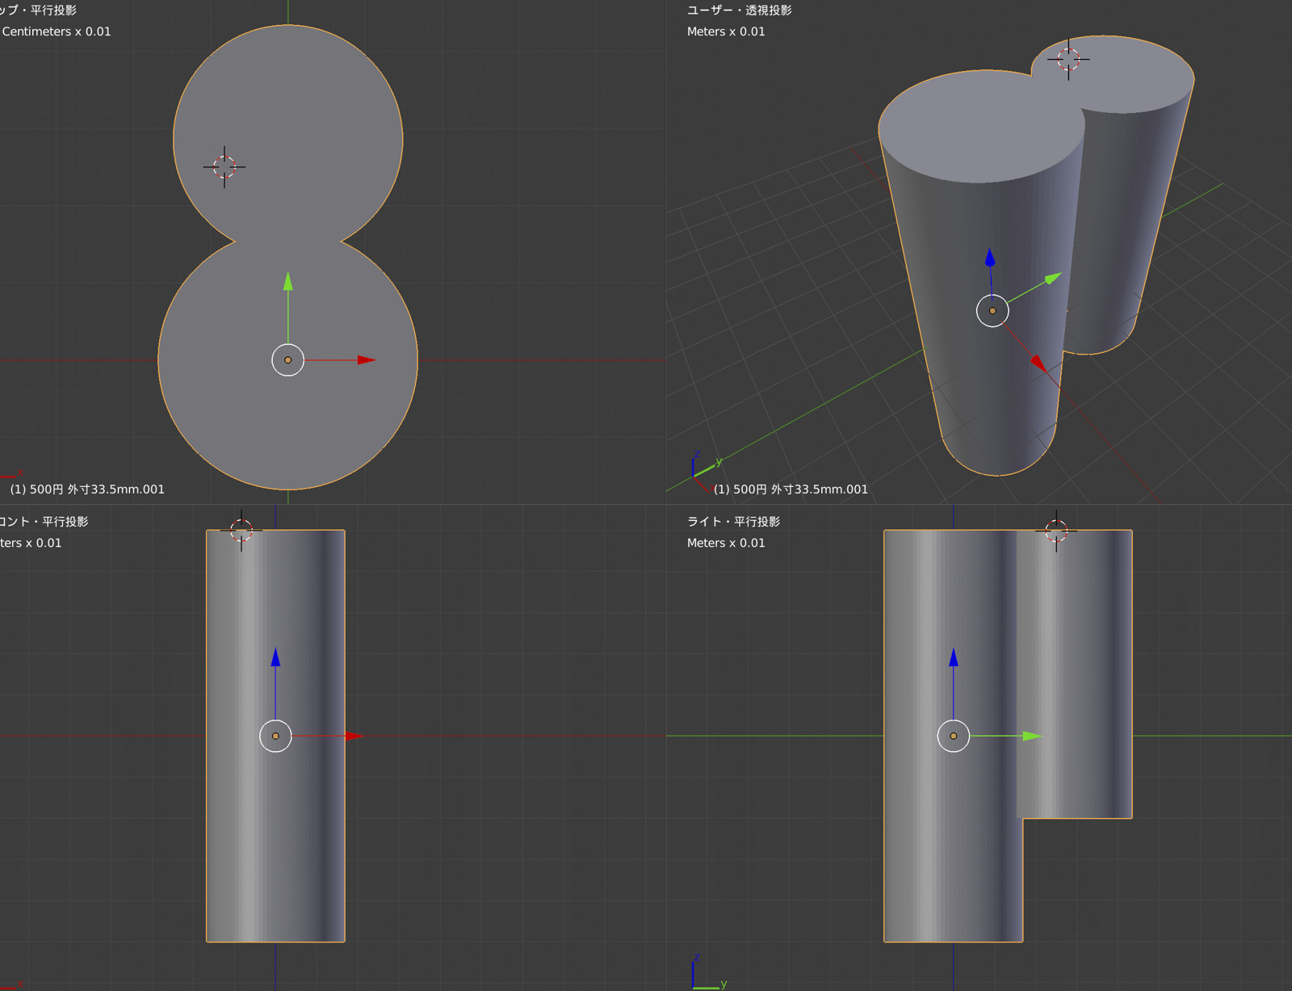Click manipulator center circle in right orthographic view
This screenshot has height=991, width=1292.
point(954,736)
